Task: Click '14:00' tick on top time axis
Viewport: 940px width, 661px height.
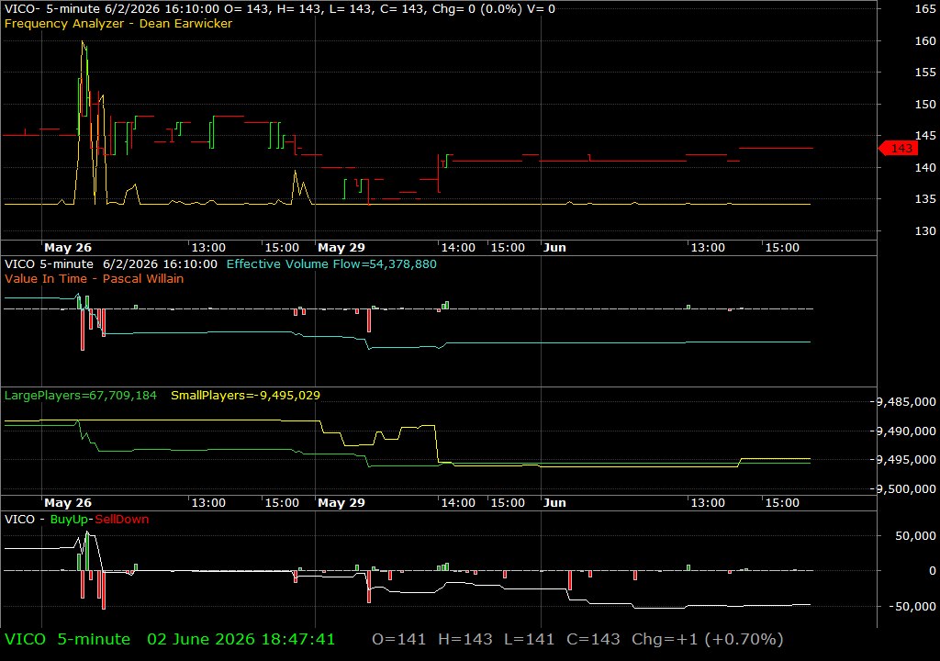Action: click(458, 248)
